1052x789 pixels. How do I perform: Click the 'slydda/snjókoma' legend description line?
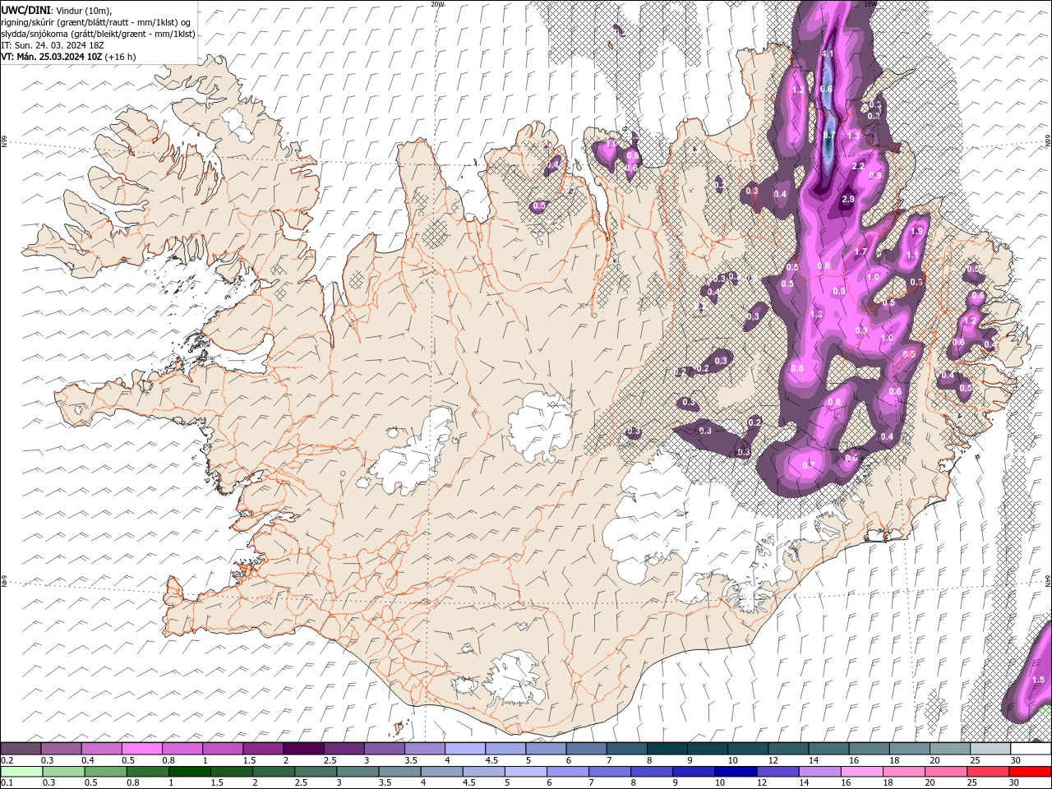pyautogui.click(x=98, y=34)
